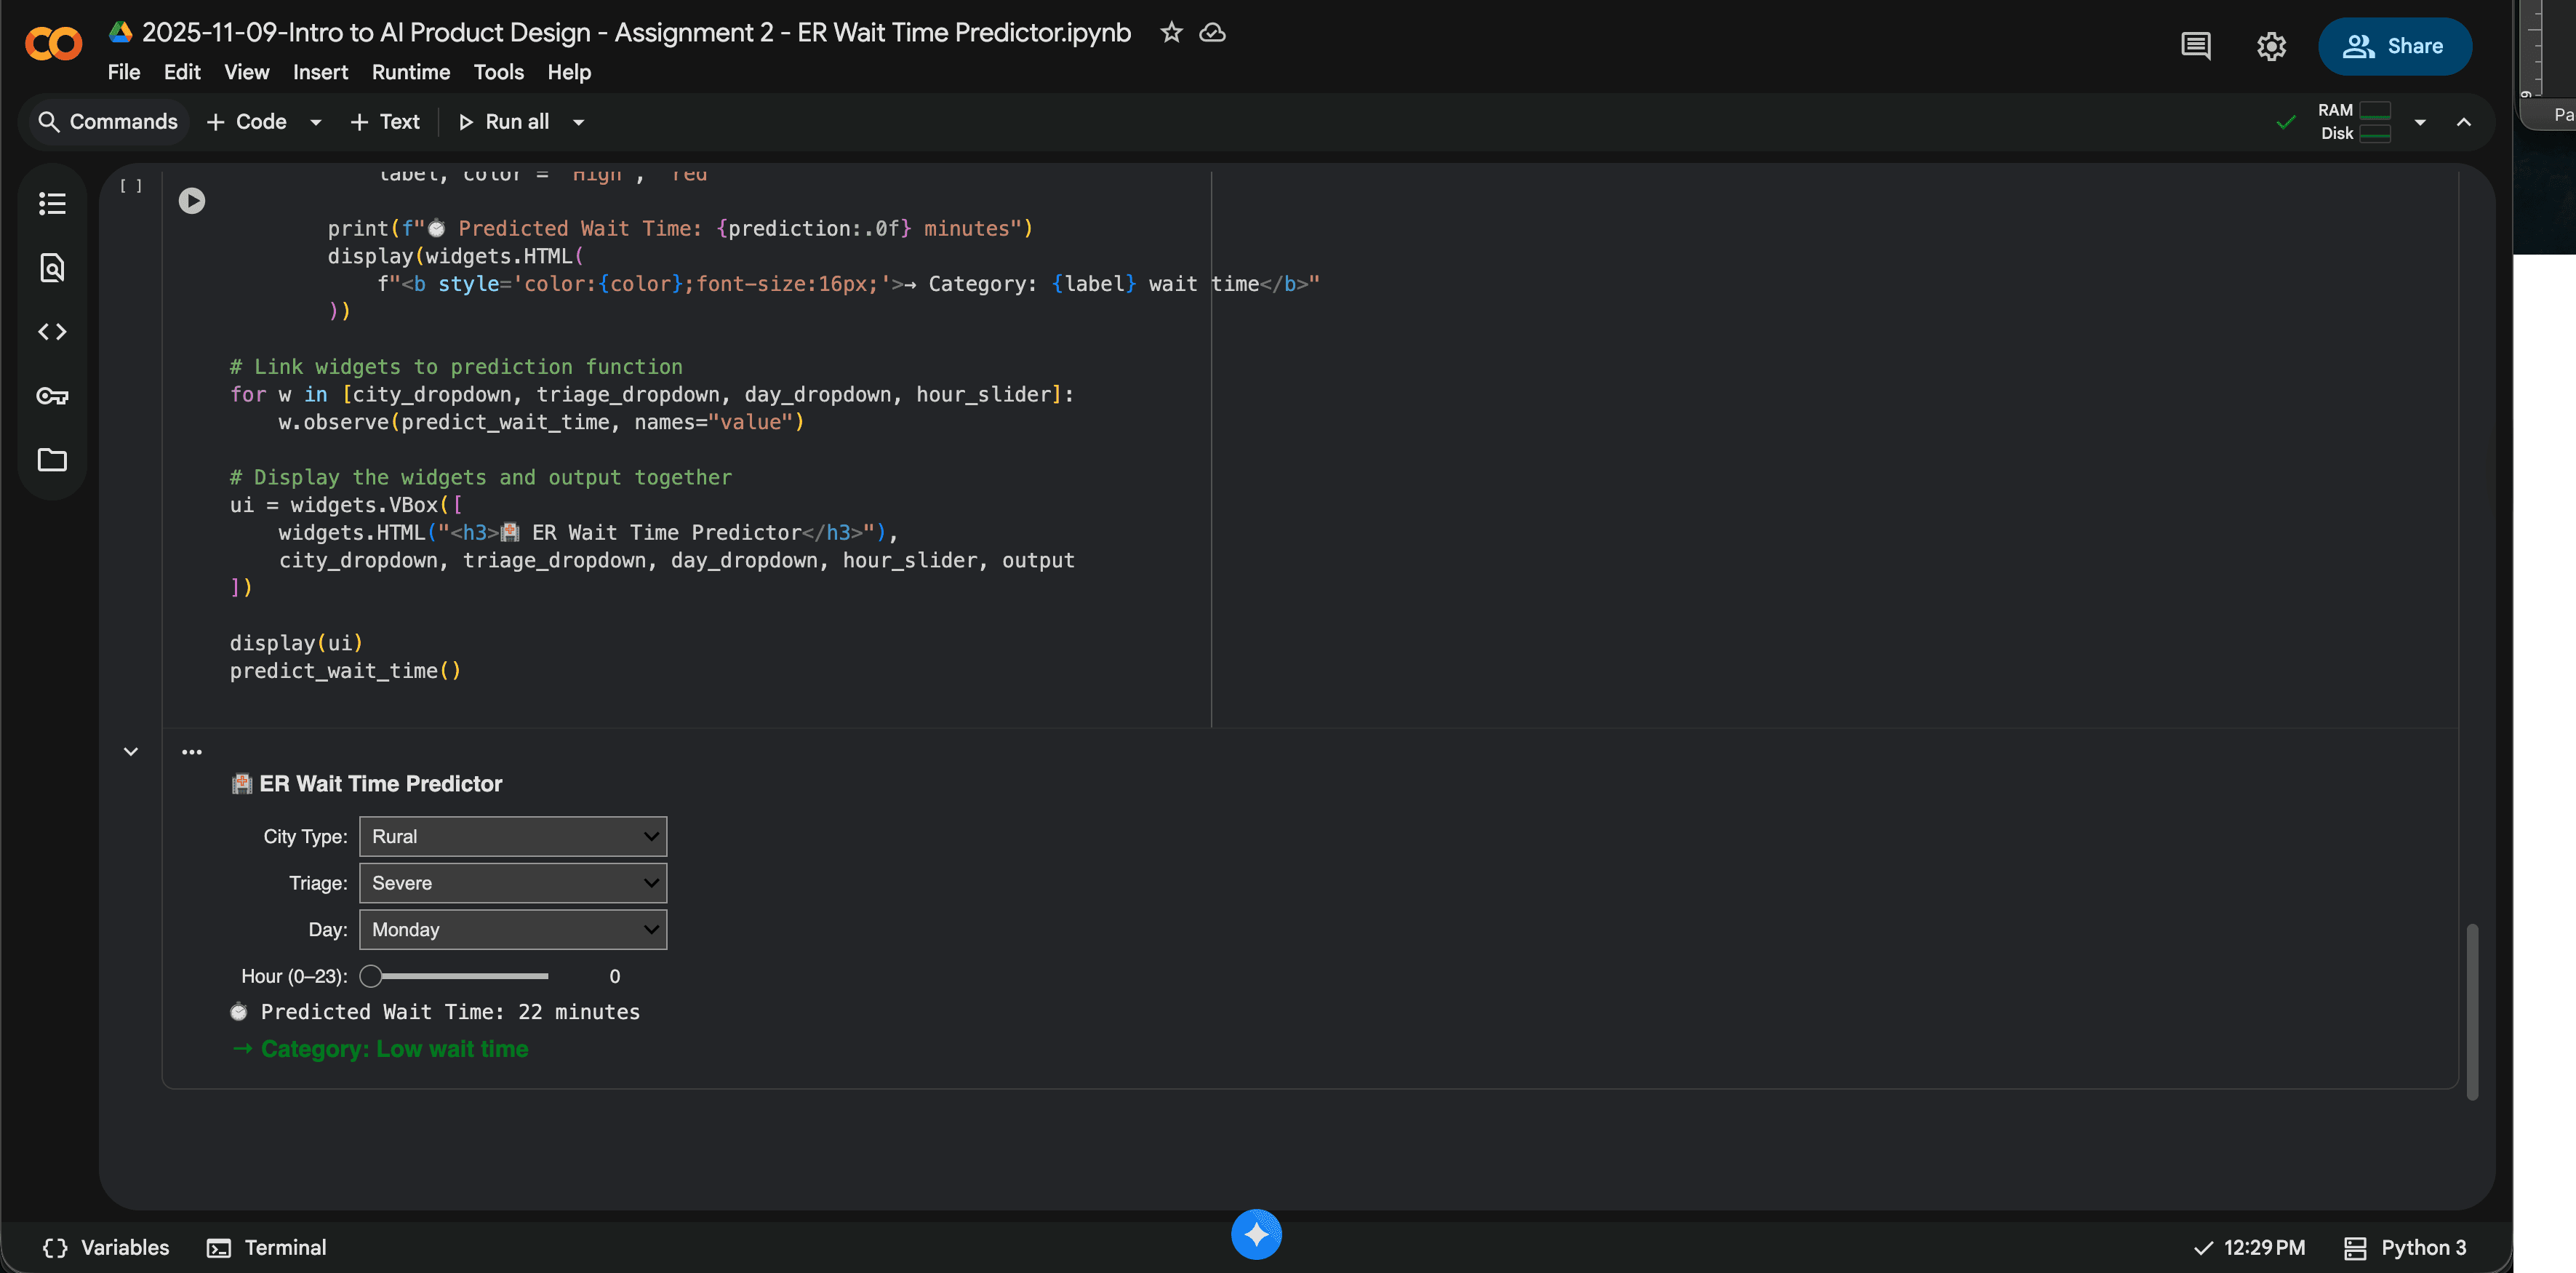Click the Share button
This screenshot has height=1273, width=2576.
click(2394, 46)
